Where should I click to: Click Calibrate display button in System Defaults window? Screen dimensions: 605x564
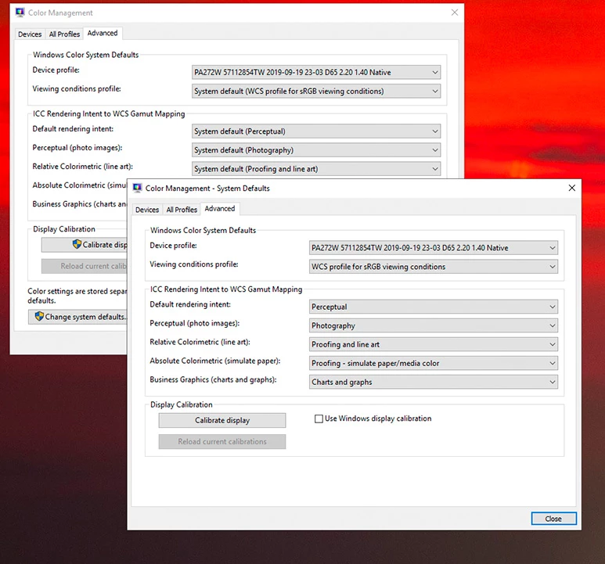[222, 421]
